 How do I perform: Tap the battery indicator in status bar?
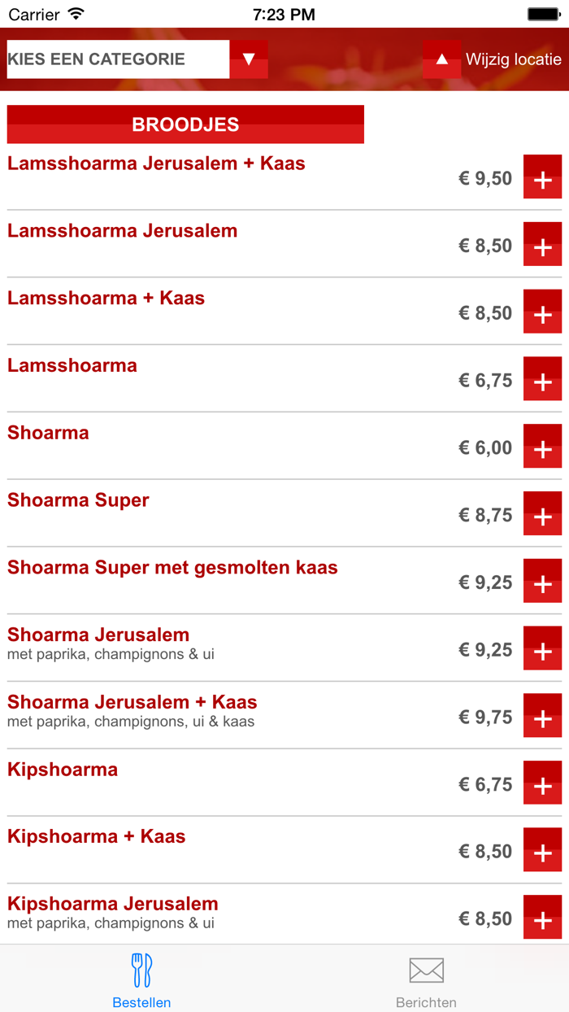click(x=543, y=15)
